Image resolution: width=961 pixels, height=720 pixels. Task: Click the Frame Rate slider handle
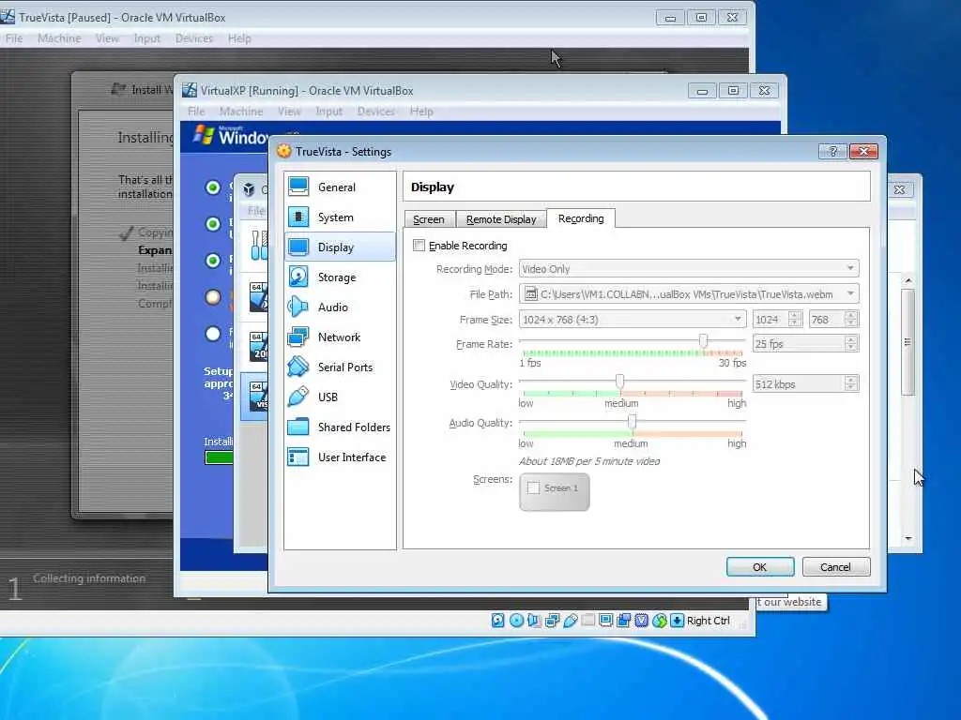coord(704,340)
